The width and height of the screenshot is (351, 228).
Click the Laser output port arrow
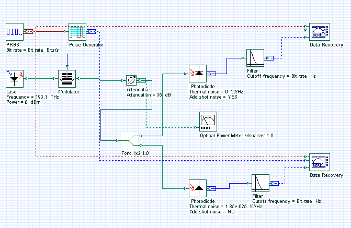(x=27, y=78)
